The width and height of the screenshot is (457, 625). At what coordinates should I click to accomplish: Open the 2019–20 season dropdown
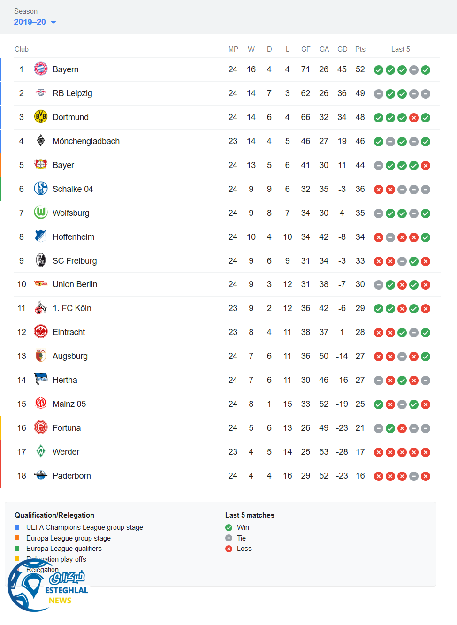pyautogui.click(x=35, y=22)
